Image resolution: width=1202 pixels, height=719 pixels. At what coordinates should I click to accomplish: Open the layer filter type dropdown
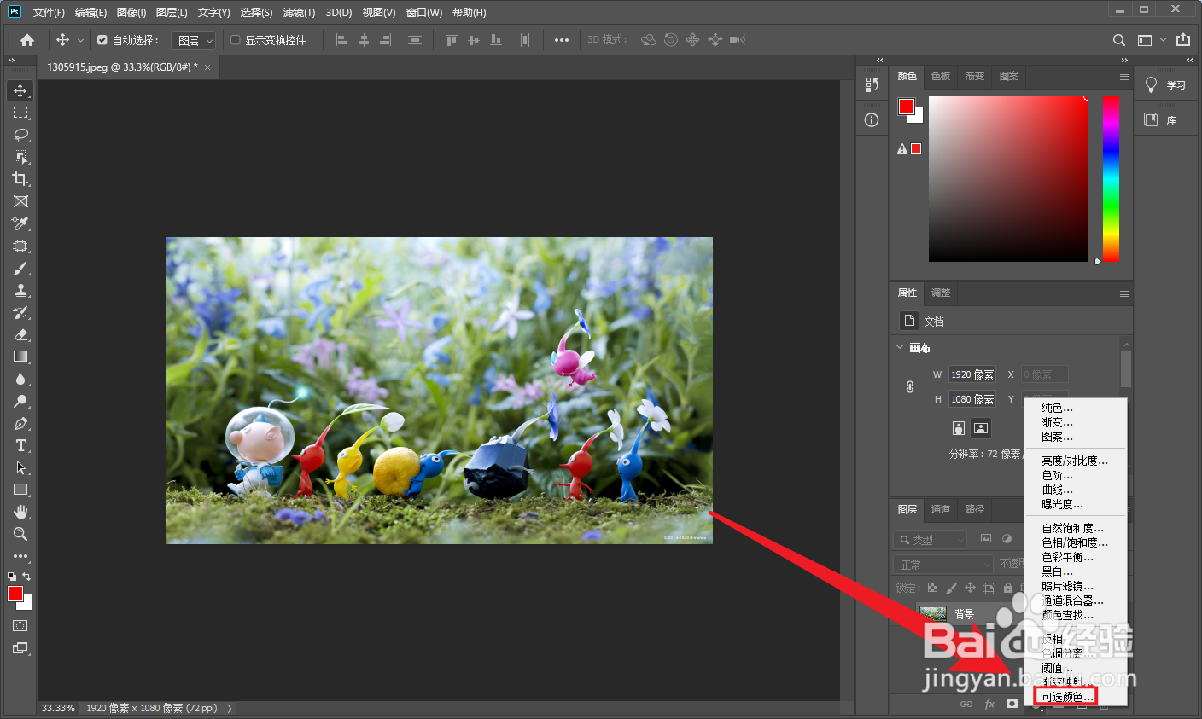coord(931,540)
